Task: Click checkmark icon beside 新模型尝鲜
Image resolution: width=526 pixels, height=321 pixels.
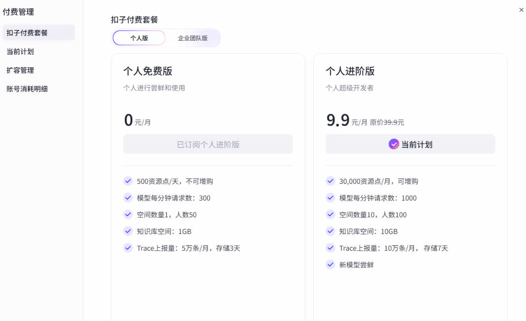Action: click(330, 264)
